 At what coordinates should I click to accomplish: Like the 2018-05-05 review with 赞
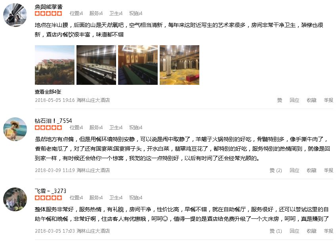(279, 100)
